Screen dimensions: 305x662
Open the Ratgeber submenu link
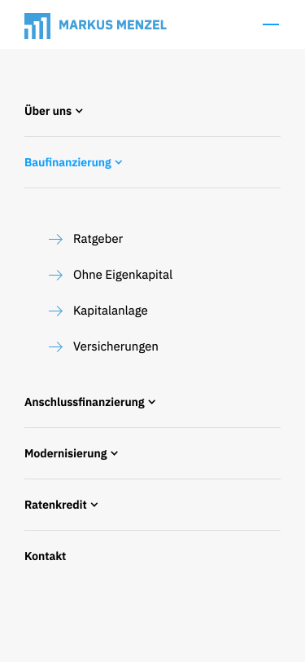[98, 239]
